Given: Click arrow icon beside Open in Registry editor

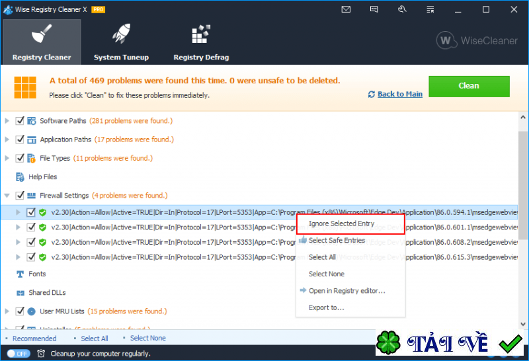Looking at the screenshot, I should (303, 290).
